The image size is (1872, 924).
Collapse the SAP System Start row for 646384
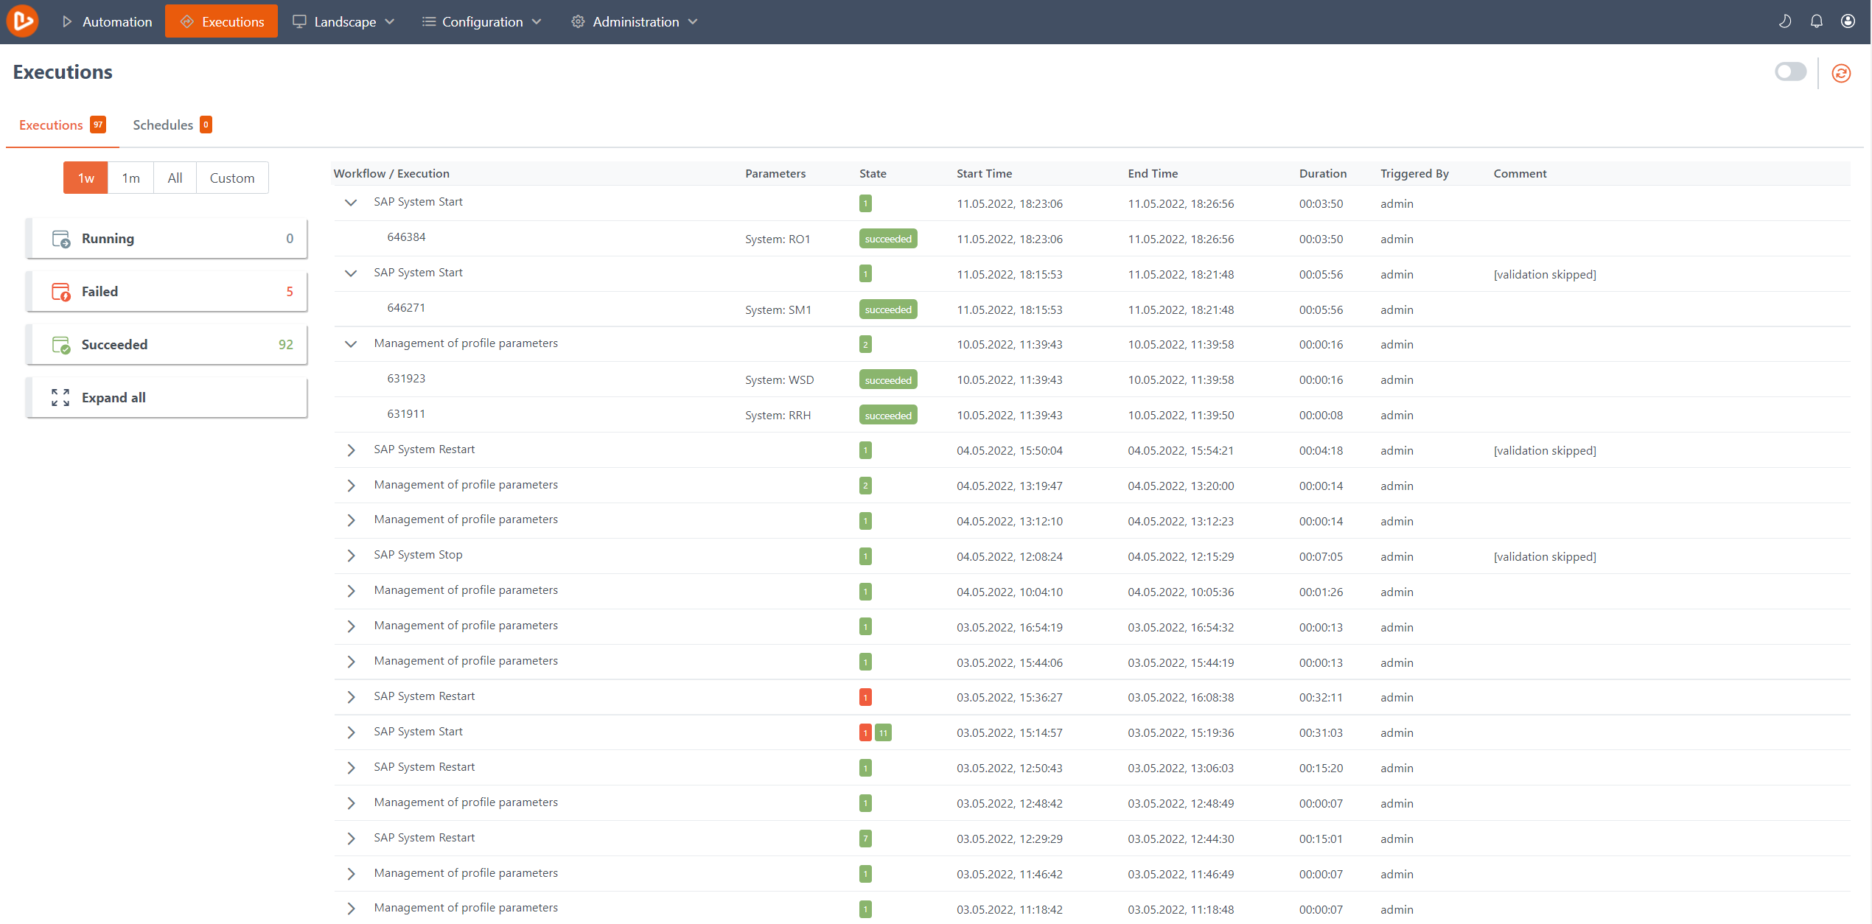click(x=351, y=202)
